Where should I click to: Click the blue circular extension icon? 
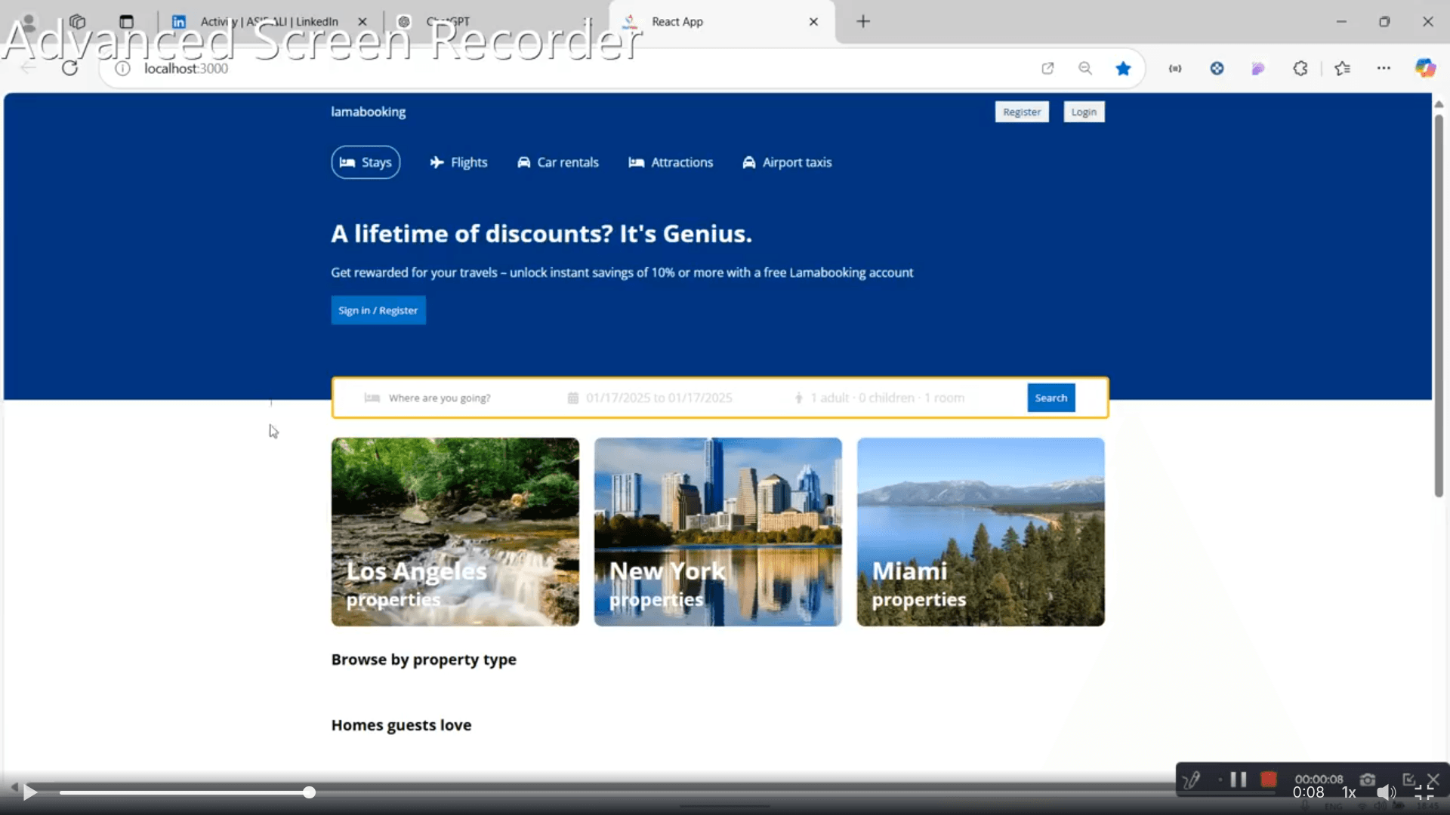(1217, 69)
